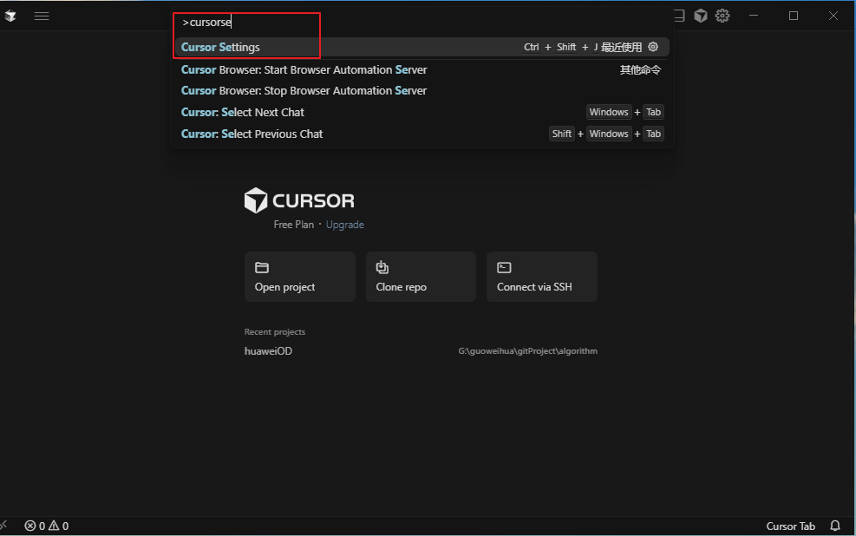Click the folder icon on Open project

click(262, 267)
